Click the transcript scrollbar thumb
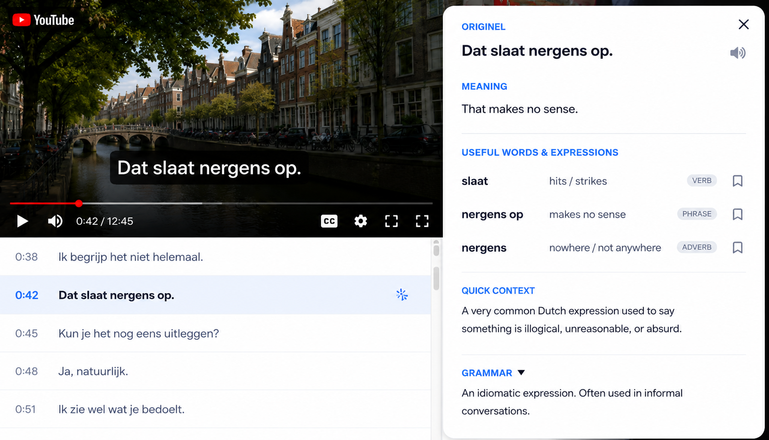 coord(436,278)
